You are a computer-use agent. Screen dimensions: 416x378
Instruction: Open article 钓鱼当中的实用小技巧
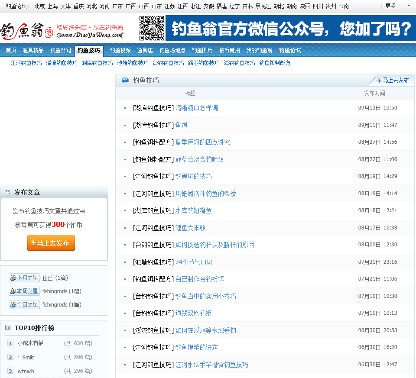(x=205, y=296)
